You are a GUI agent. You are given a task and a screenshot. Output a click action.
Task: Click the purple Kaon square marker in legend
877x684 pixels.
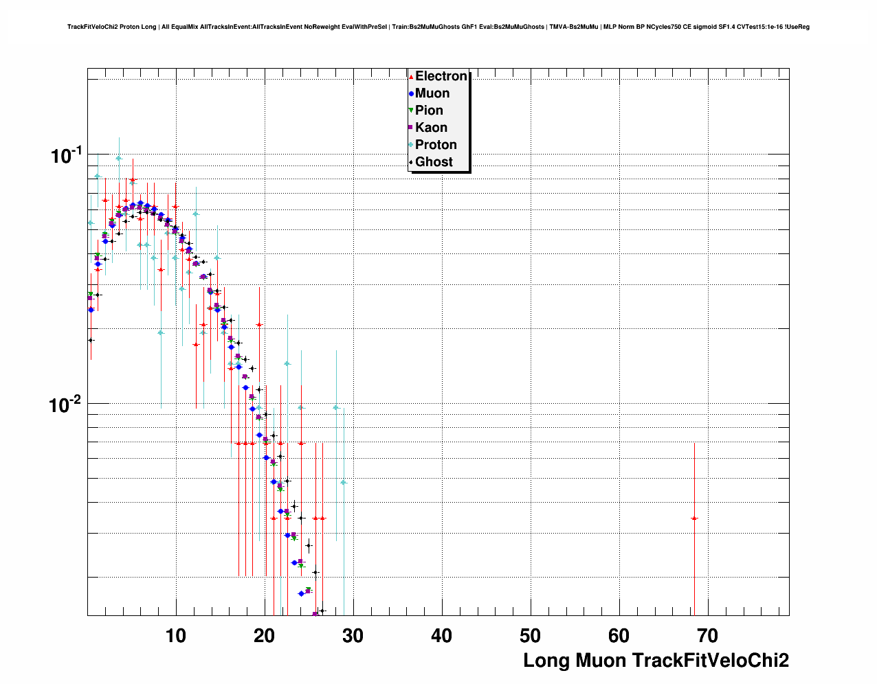click(x=411, y=128)
